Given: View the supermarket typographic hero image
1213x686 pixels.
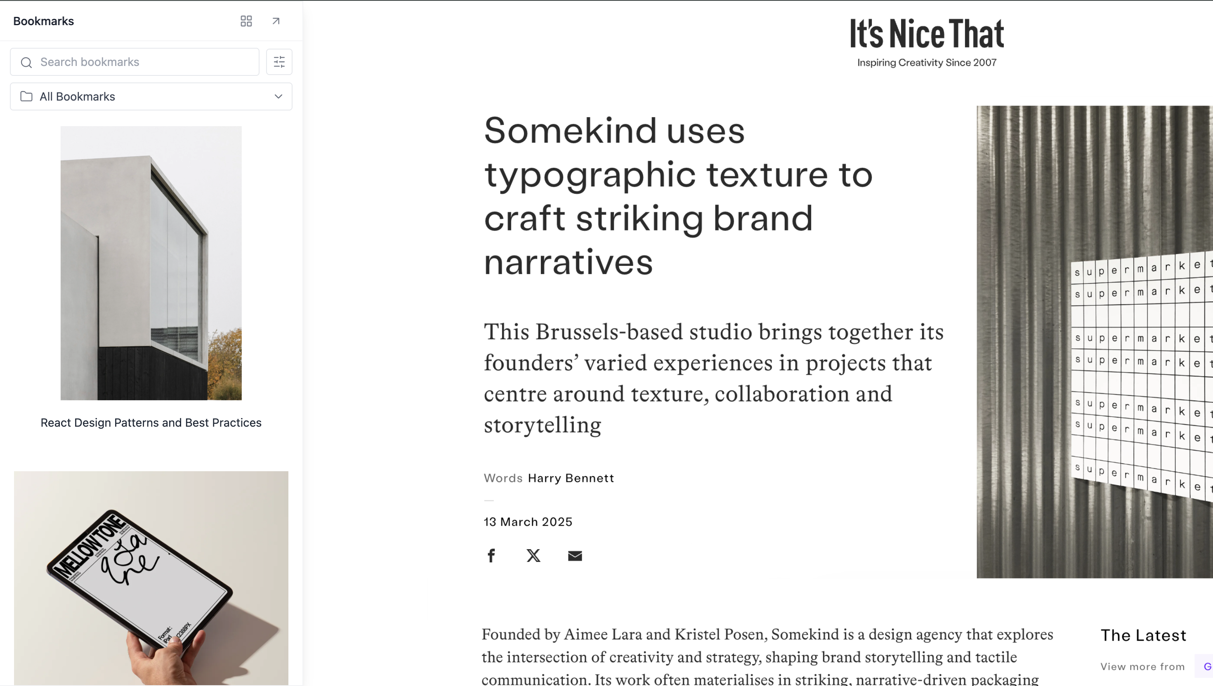Looking at the screenshot, I should pyautogui.click(x=1094, y=342).
